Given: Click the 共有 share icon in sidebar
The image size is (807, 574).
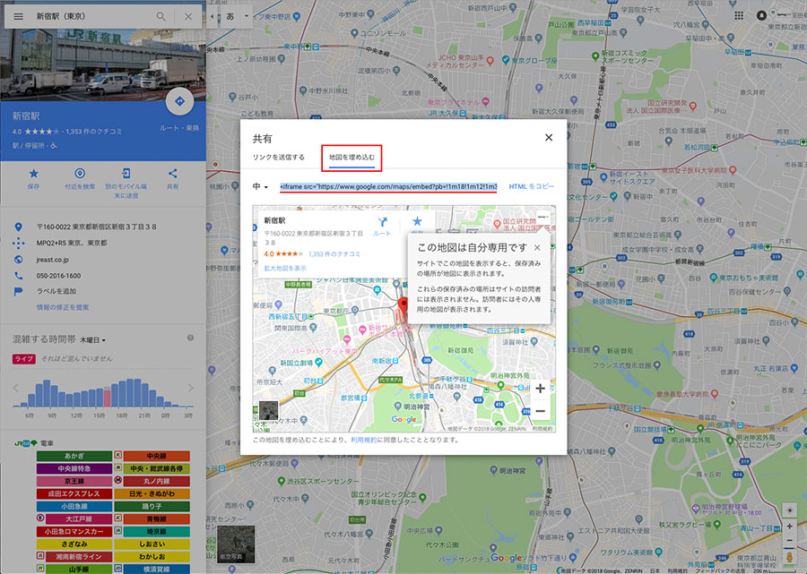Looking at the screenshot, I should click(173, 174).
